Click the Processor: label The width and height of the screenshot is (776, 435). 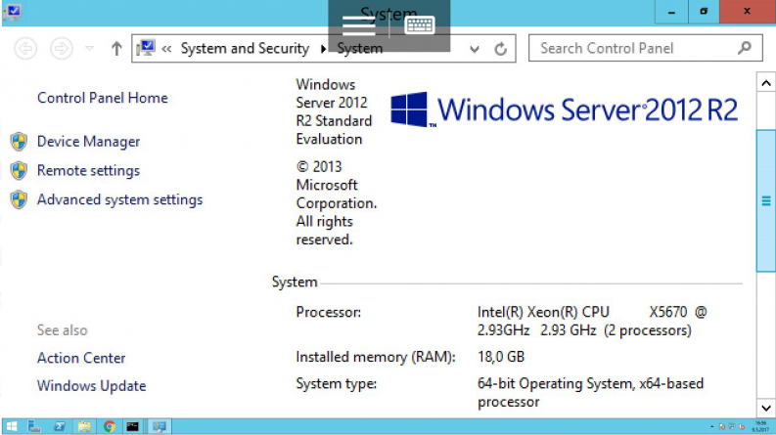(x=329, y=313)
